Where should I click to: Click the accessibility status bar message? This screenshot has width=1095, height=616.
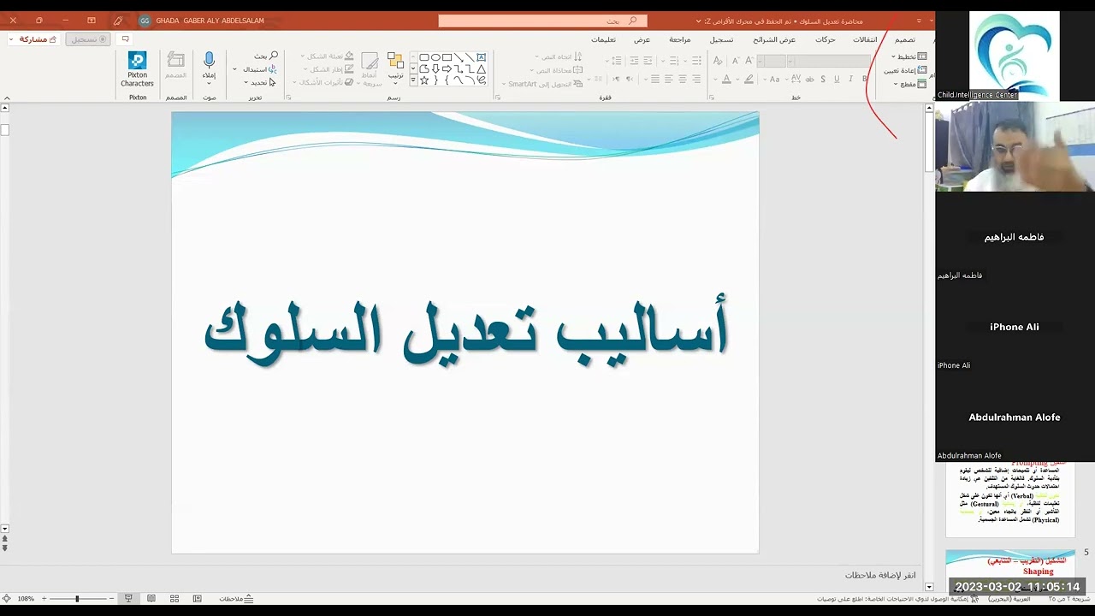(897, 599)
